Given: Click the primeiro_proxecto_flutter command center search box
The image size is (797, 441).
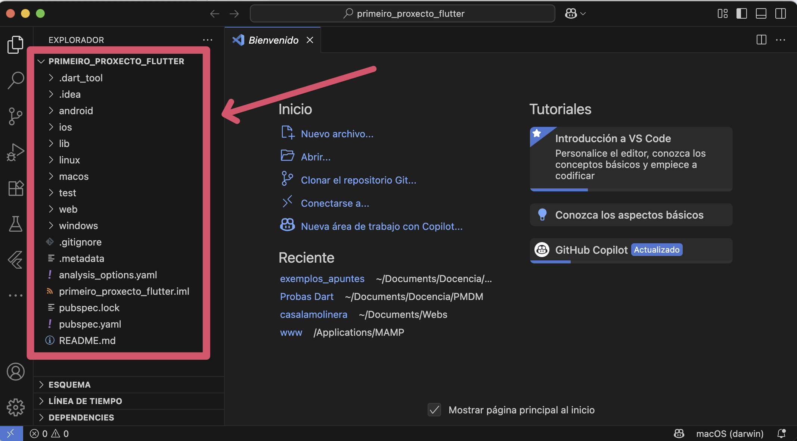Looking at the screenshot, I should [403, 14].
